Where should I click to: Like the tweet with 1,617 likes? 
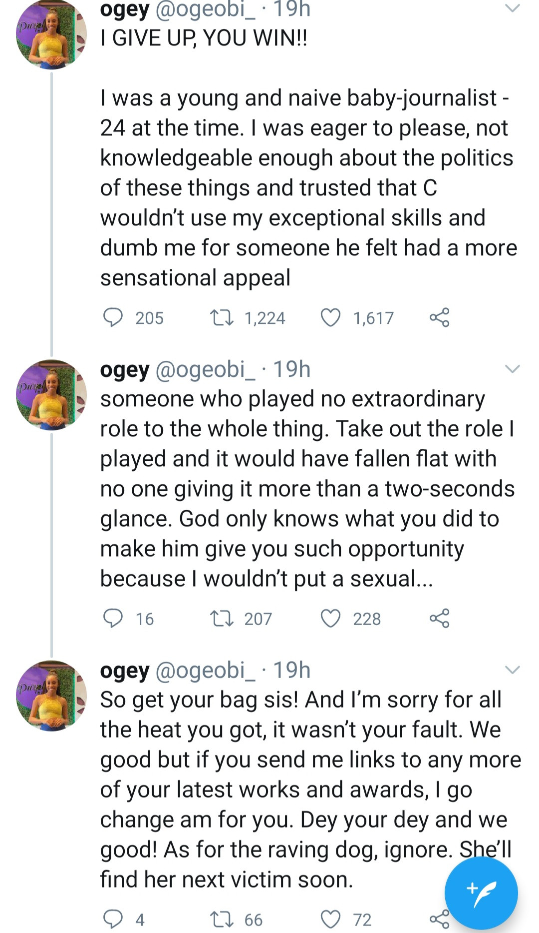330,318
